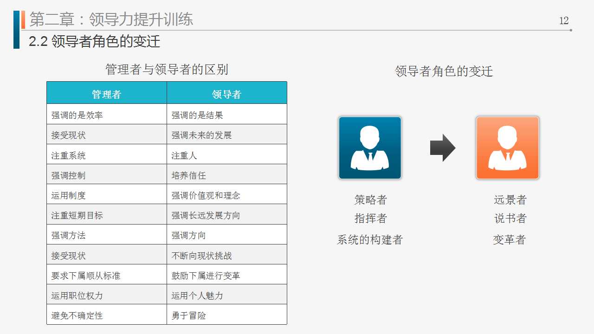Click the label 指挥者
The height and width of the screenshot is (334, 594).
(x=370, y=218)
